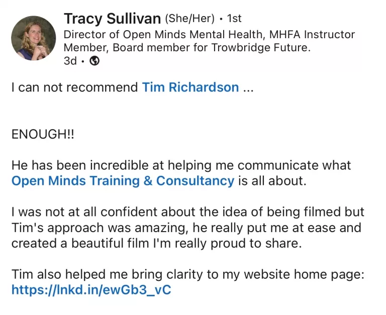Open the Tim Richardson profile mention

[x=190, y=87]
